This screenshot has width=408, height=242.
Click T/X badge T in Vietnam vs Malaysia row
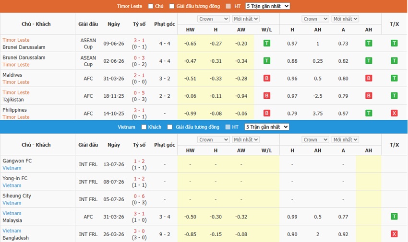[394, 216]
